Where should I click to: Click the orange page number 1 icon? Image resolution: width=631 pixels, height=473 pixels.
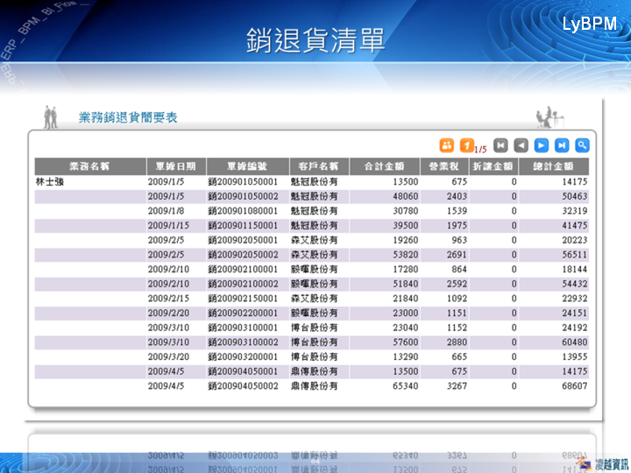467,145
